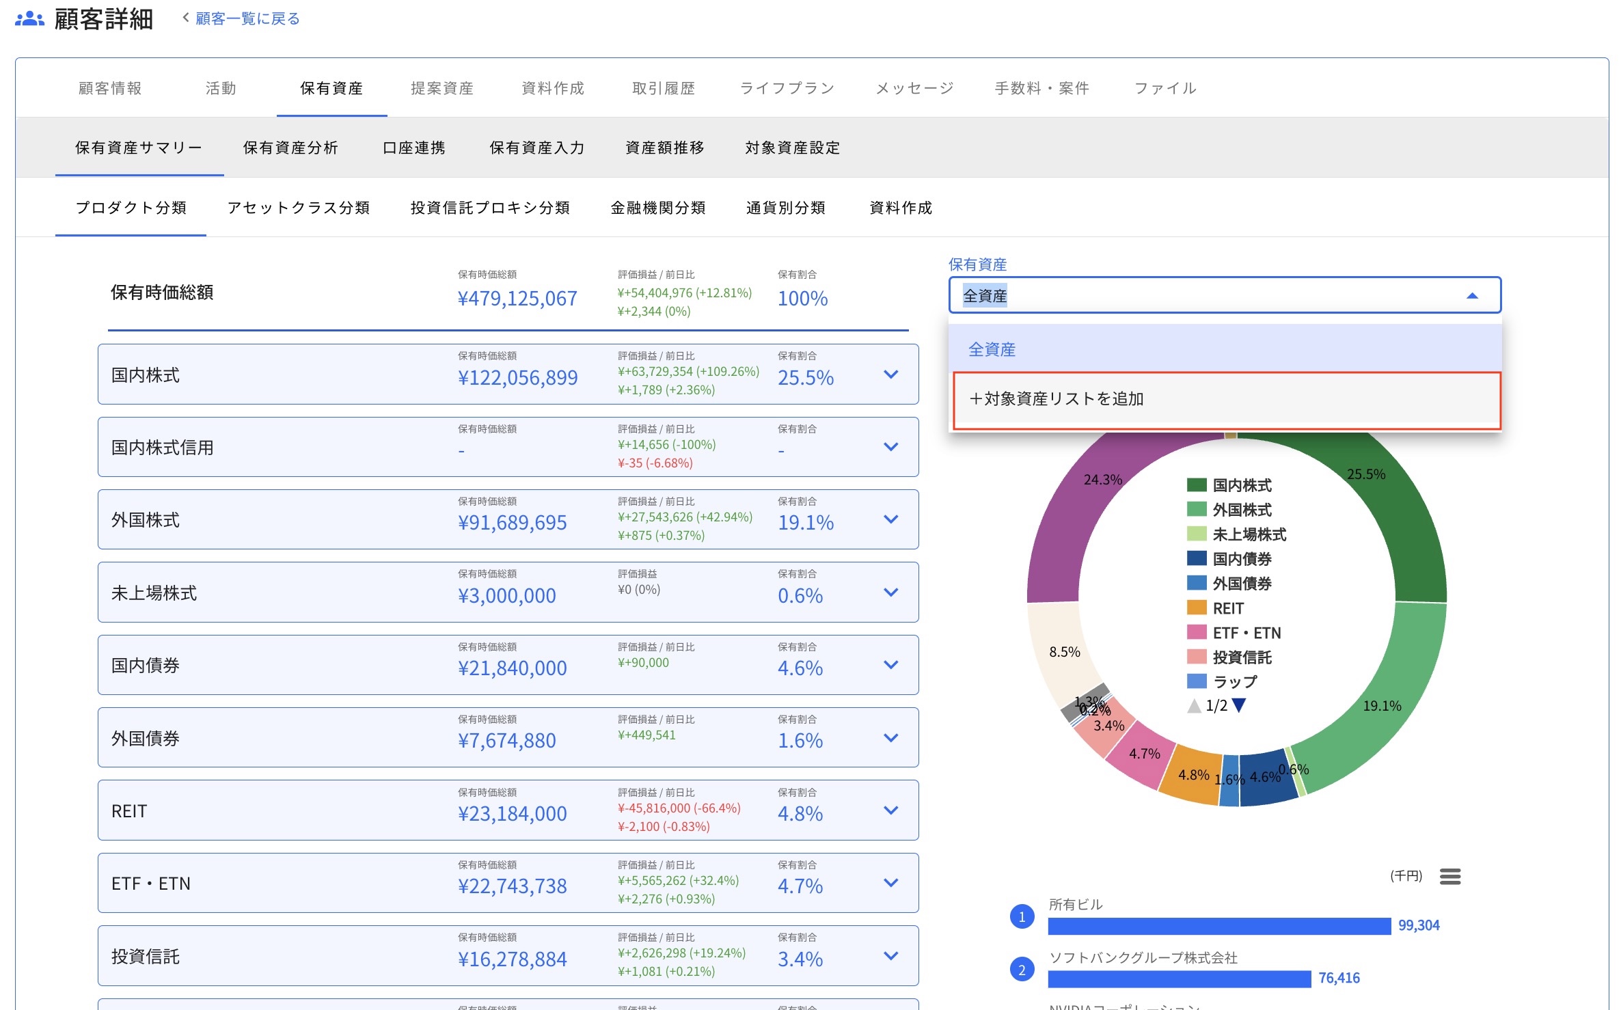The width and height of the screenshot is (1621, 1010).
Task: Expand the 外国株式 asset row
Action: tap(890, 519)
